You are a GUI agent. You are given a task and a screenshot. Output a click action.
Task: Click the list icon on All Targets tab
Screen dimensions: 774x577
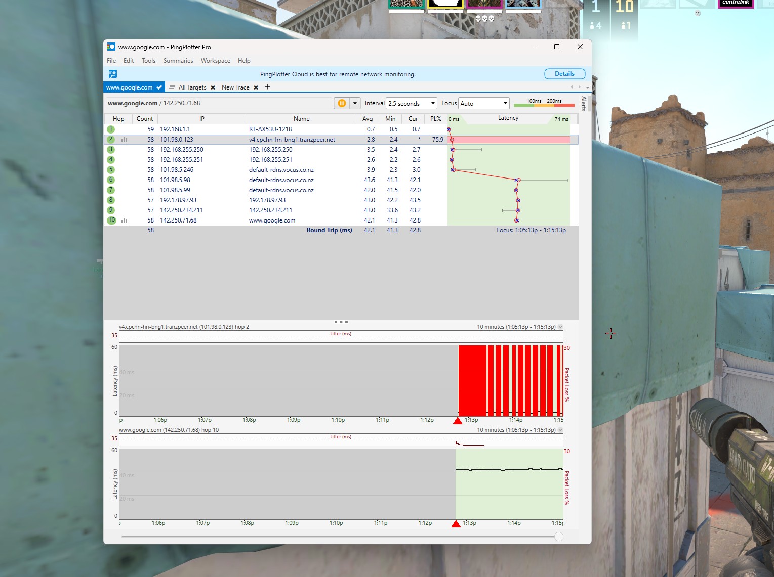coord(172,87)
